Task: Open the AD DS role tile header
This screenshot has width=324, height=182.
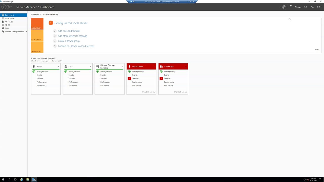Action: coord(46,66)
